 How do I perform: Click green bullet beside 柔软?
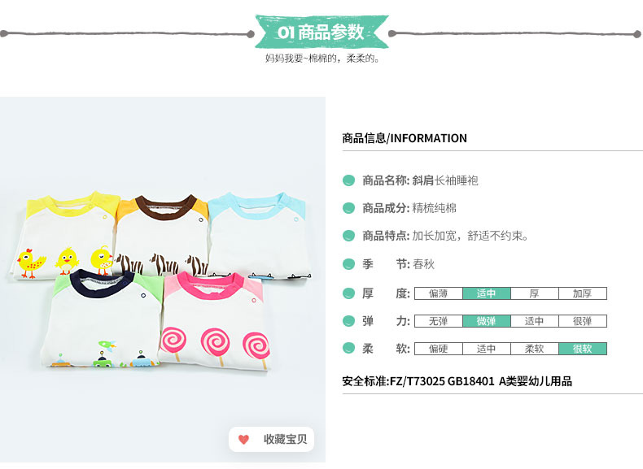(x=348, y=349)
